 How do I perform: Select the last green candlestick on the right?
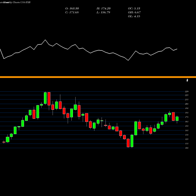tap(177, 119)
